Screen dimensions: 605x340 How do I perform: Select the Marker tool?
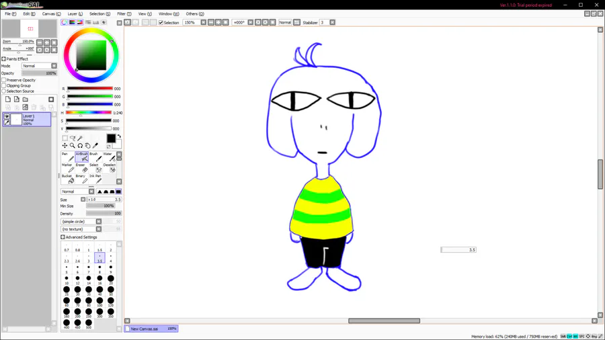pos(68,168)
